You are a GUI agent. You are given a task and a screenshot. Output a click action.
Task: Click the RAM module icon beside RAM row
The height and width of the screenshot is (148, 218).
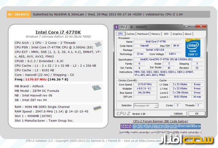97,108
